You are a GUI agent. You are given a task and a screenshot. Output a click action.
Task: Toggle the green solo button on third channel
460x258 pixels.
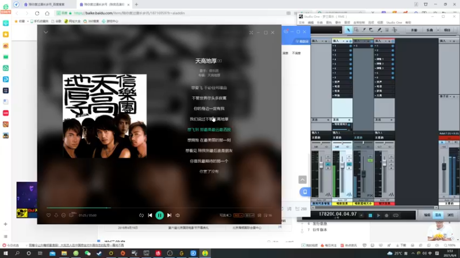[370, 161]
